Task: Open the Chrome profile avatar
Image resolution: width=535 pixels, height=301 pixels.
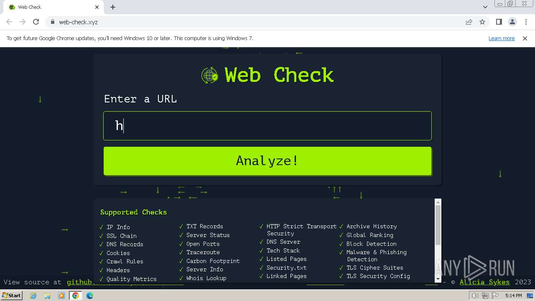Action: (x=512, y=22)
